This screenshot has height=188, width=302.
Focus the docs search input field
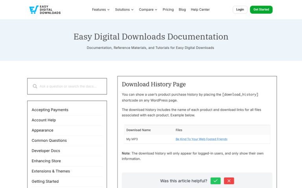[x=67, y=86]
